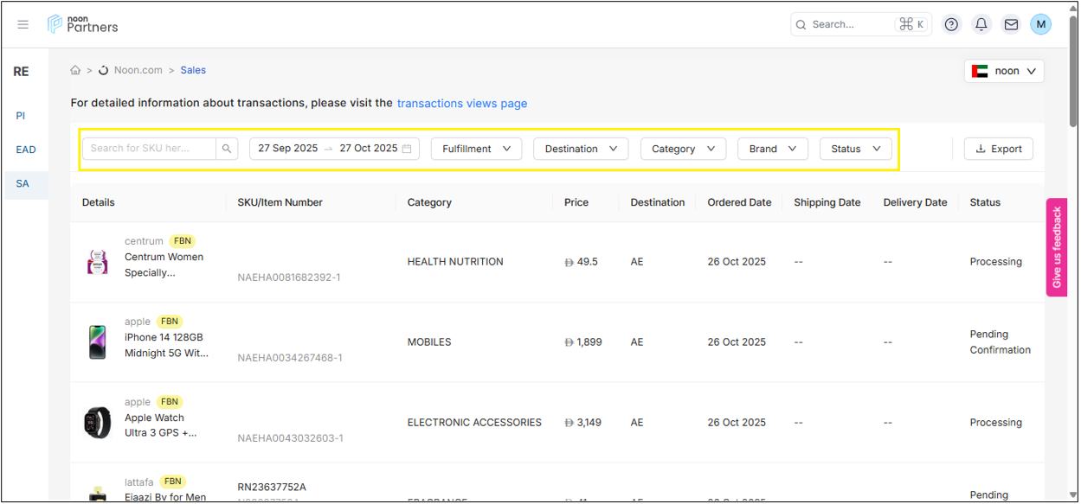
Task: Select the EAD item in sidebar
Action: pos(25,150)
